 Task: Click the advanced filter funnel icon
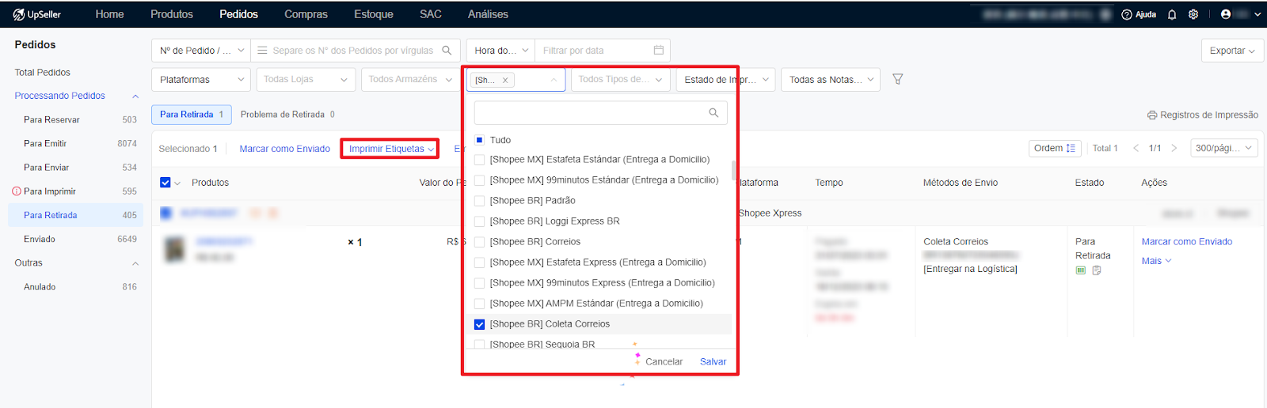coord(898,79)
